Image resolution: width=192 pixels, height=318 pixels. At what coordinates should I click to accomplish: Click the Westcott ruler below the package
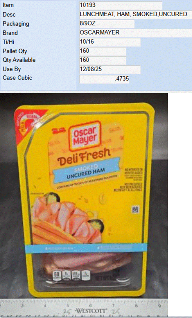pos(84,308)
